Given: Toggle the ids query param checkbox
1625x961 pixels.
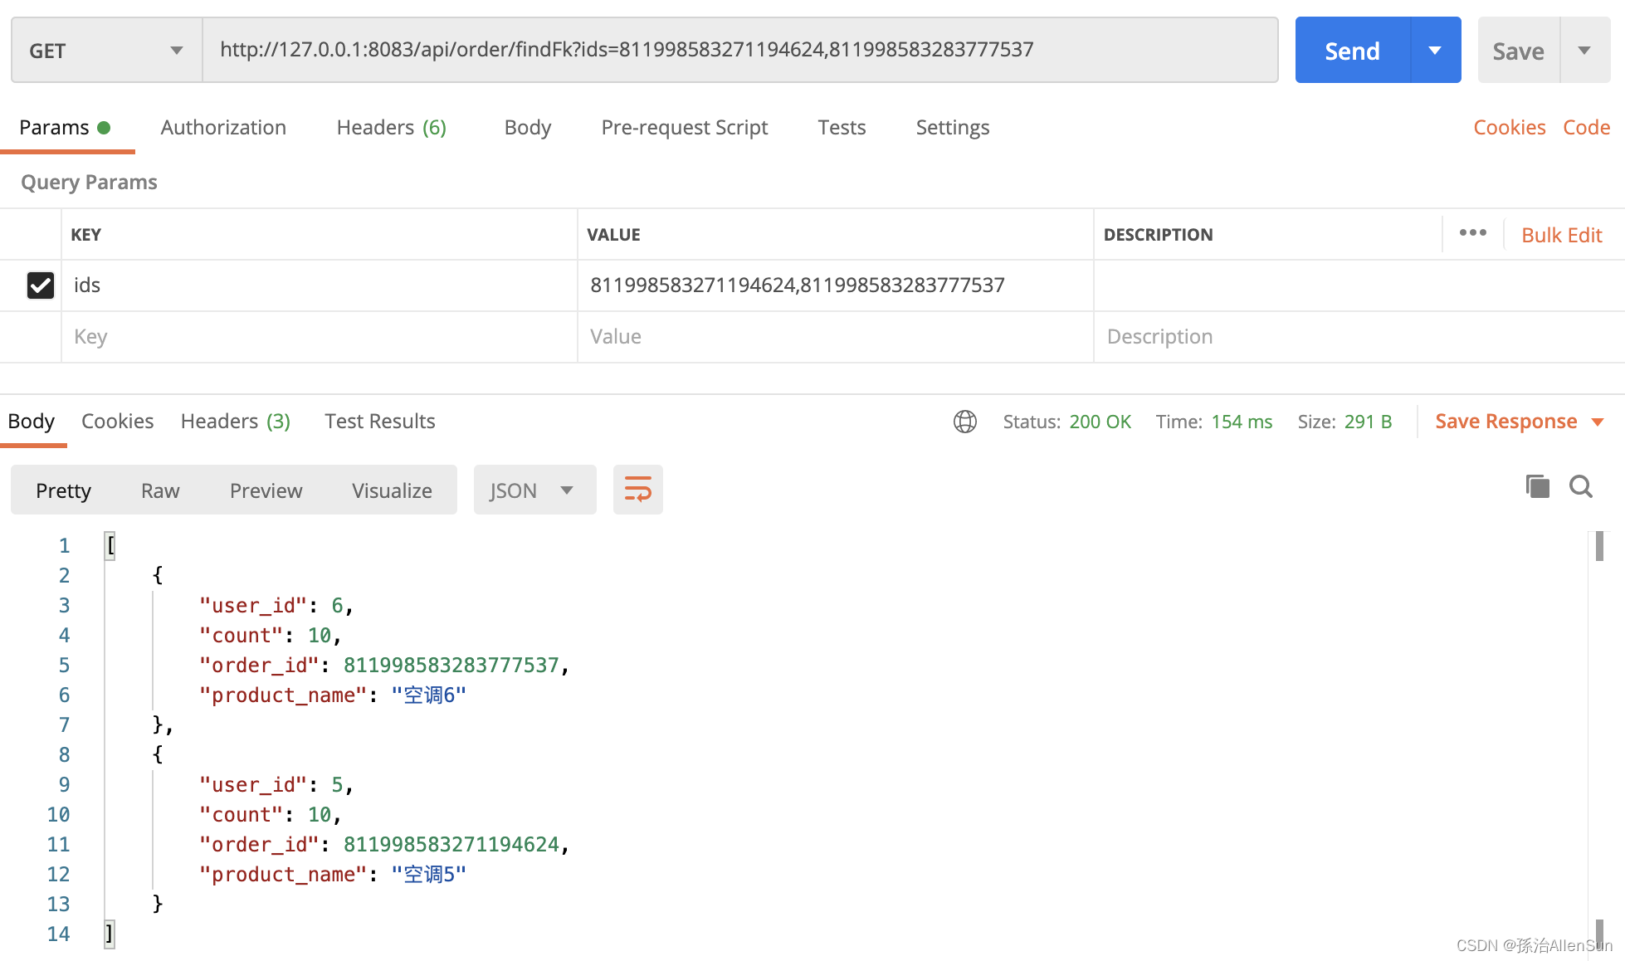Looking at the screenshot, I should click(x=40, y=285).
